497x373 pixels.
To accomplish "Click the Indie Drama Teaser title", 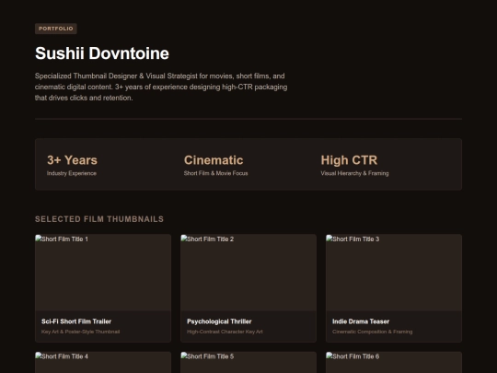I will [x=361, y=321].
